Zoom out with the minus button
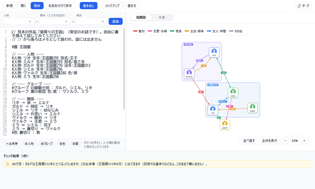This screenshot has width=315, height=189. pos(285,140)
